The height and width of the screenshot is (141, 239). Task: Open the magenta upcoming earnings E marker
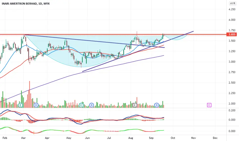tap(209, 105)
